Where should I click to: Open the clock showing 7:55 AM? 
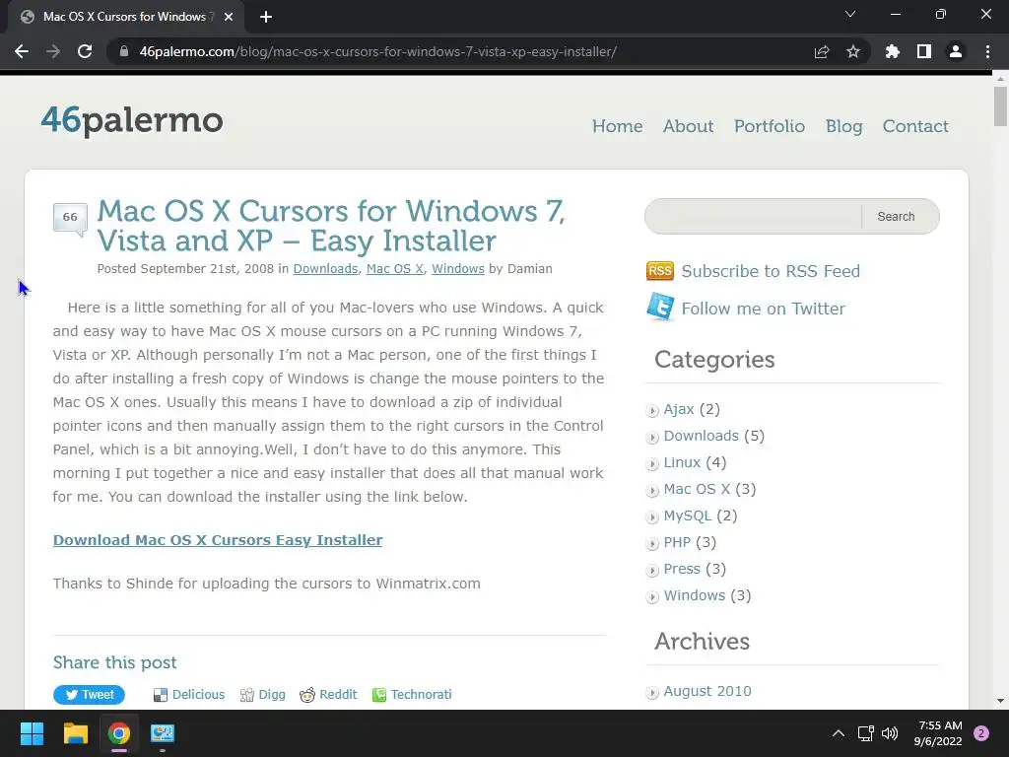coord(938,733)
